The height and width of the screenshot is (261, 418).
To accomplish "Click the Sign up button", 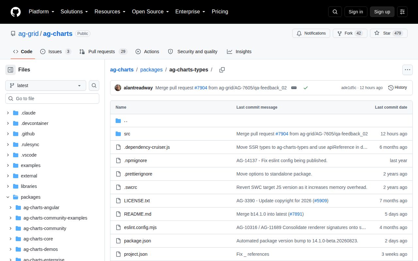I will (382, 12).
